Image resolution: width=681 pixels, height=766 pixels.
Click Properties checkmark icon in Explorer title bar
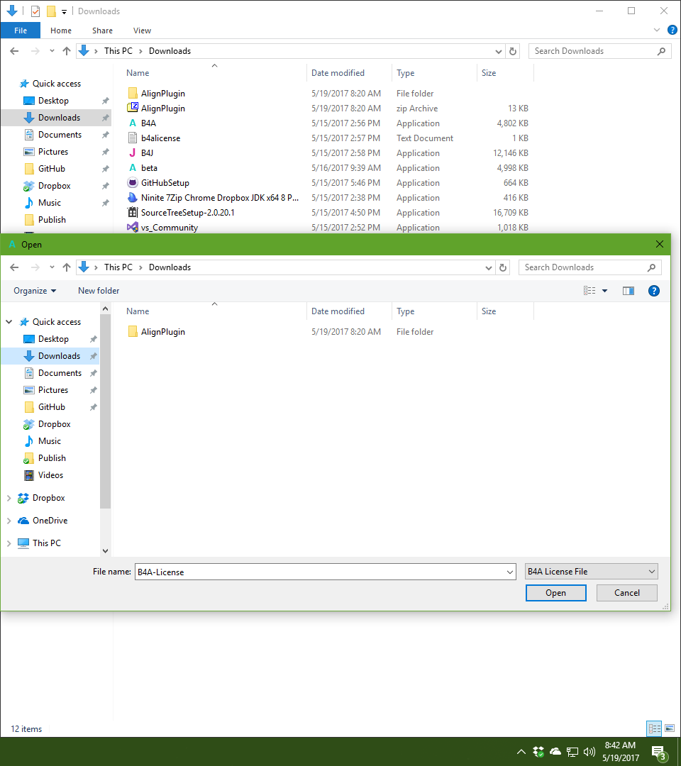pos(35,11)
